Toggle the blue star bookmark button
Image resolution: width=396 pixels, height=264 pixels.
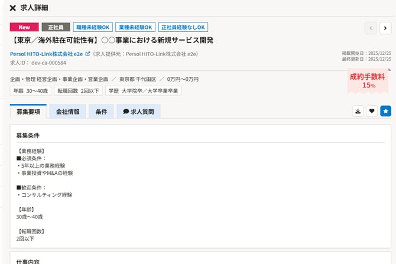385,110
